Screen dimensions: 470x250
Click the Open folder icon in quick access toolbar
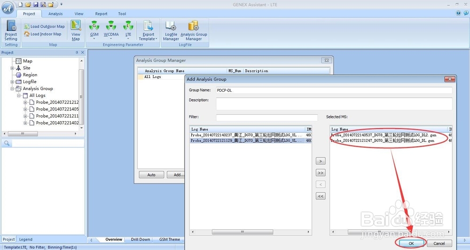tap(28, 5)
